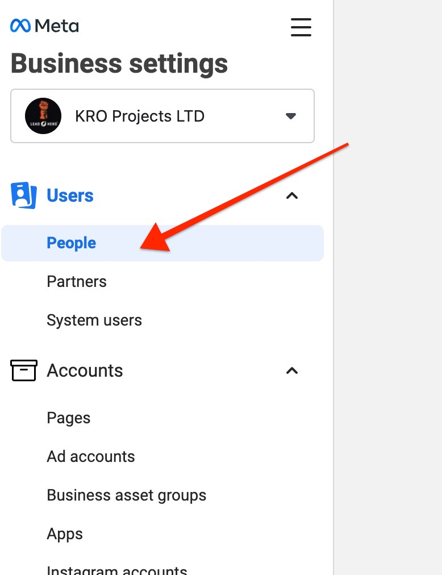Click the dropdown arrow beside business name
The height and width of the screenshot is (575, 442).
pyautogui.click(x=291, y=116)
